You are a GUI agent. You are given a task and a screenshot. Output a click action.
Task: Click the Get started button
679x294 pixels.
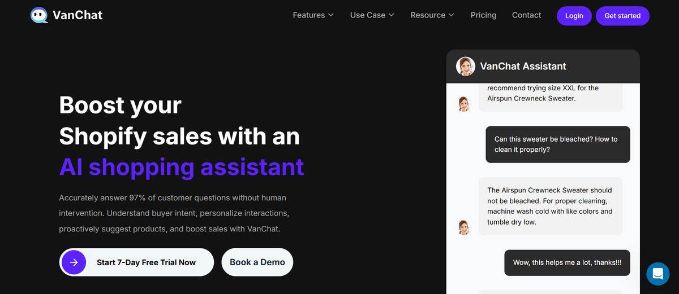coord(622,16)
